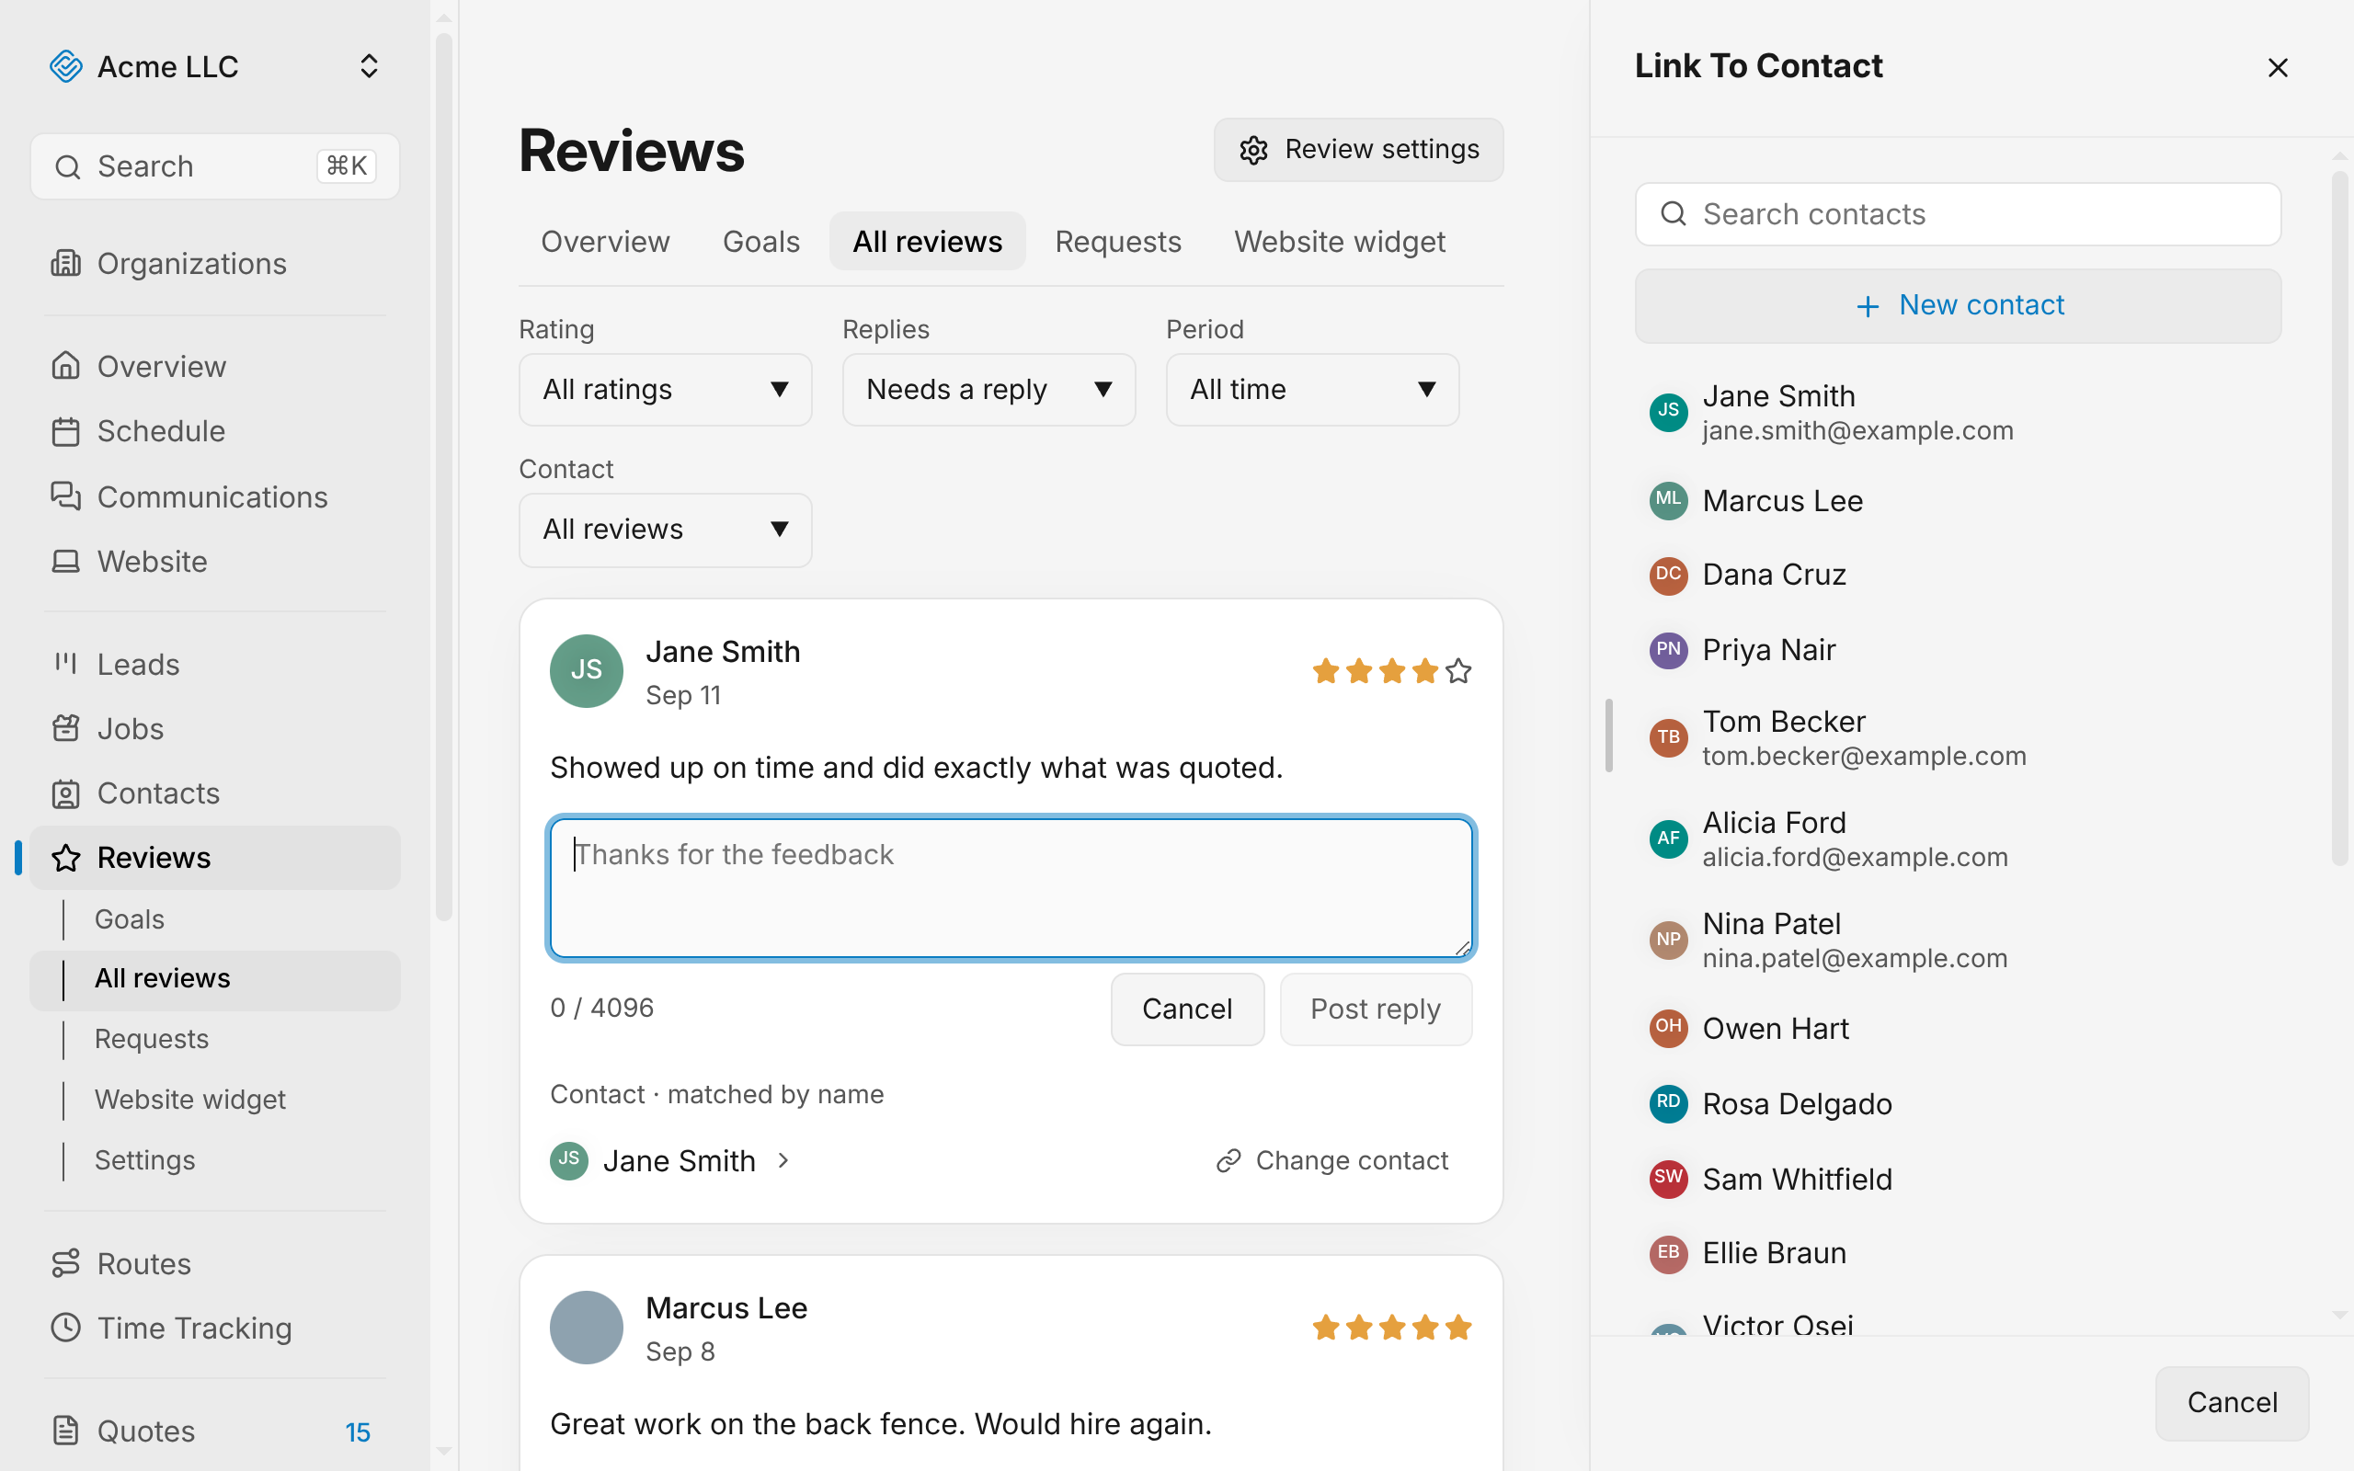Click the Acme LLC logo icon

coord(65,66)
